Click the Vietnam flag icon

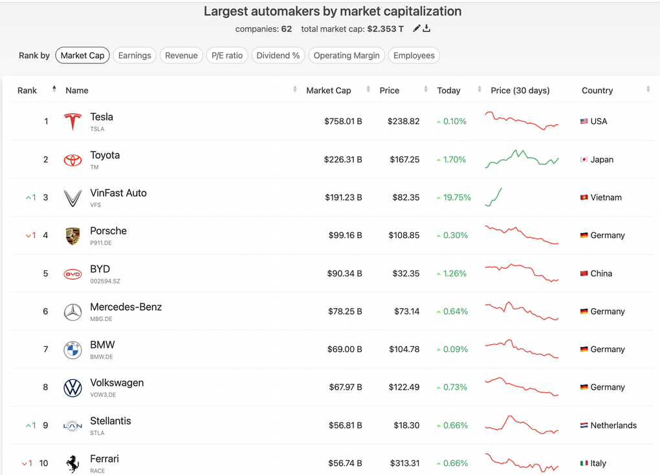point(584,197)
